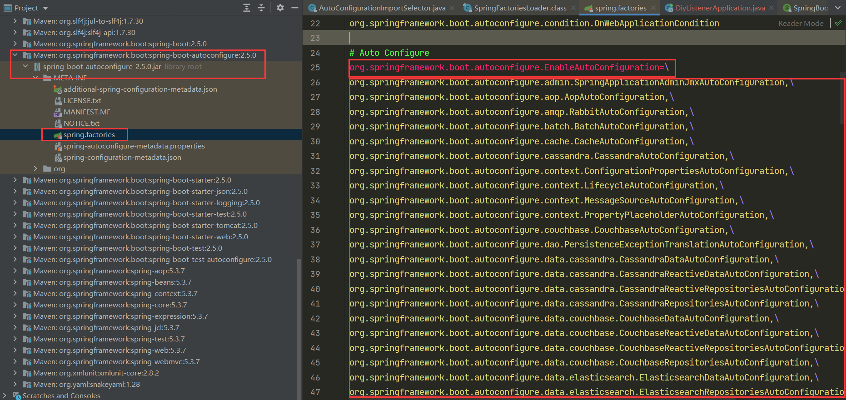Expand the org folder
This screenshot has width=846, height=400.
35,168
